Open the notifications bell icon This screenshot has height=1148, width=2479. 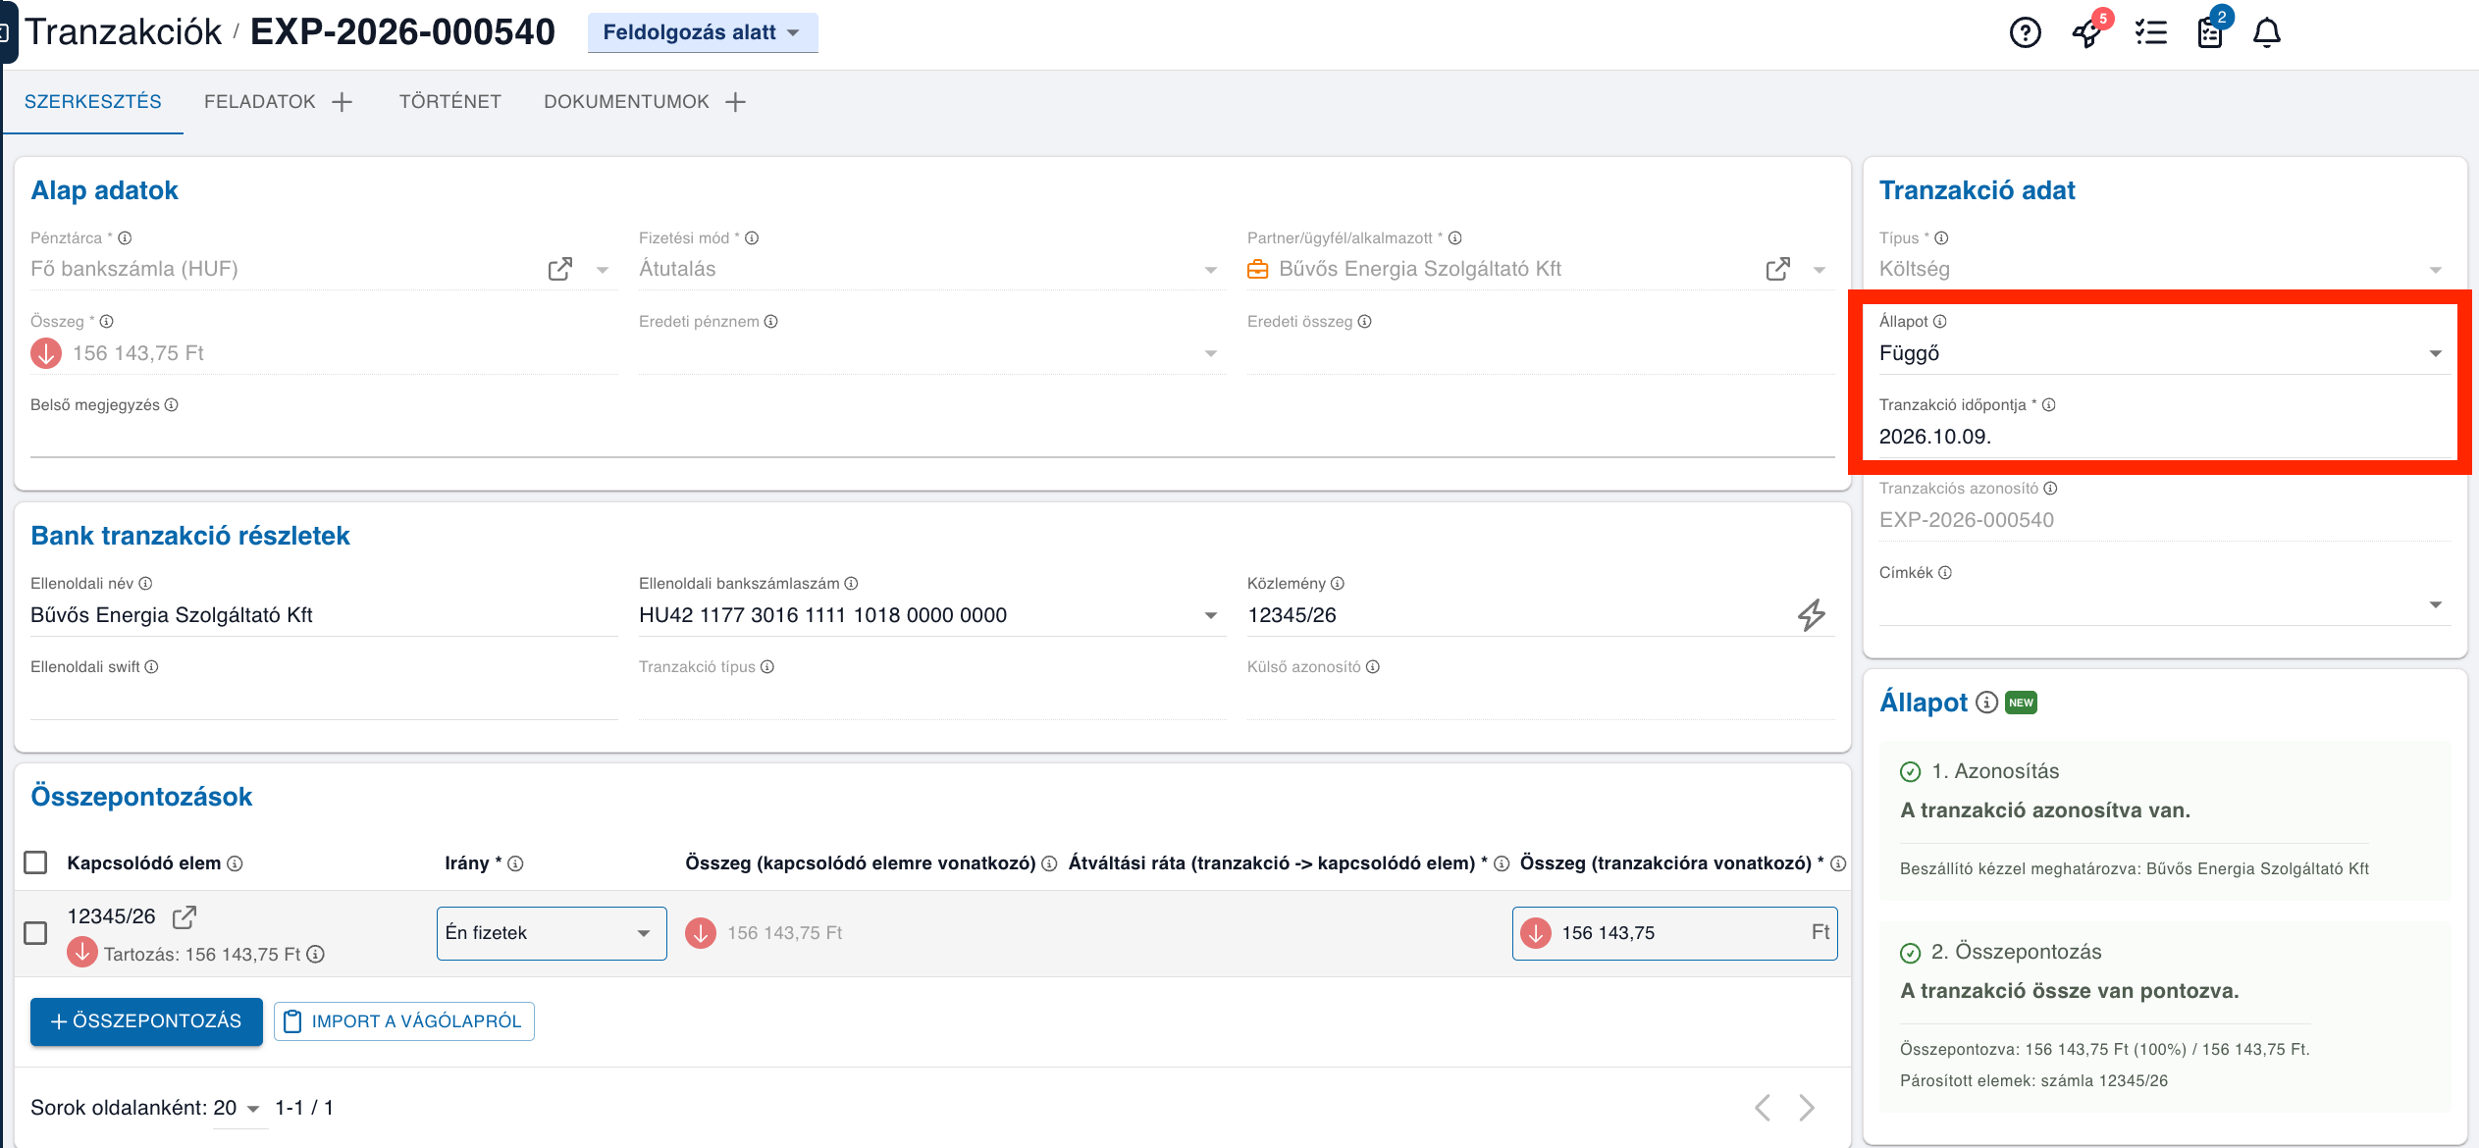coord(2266,33)
